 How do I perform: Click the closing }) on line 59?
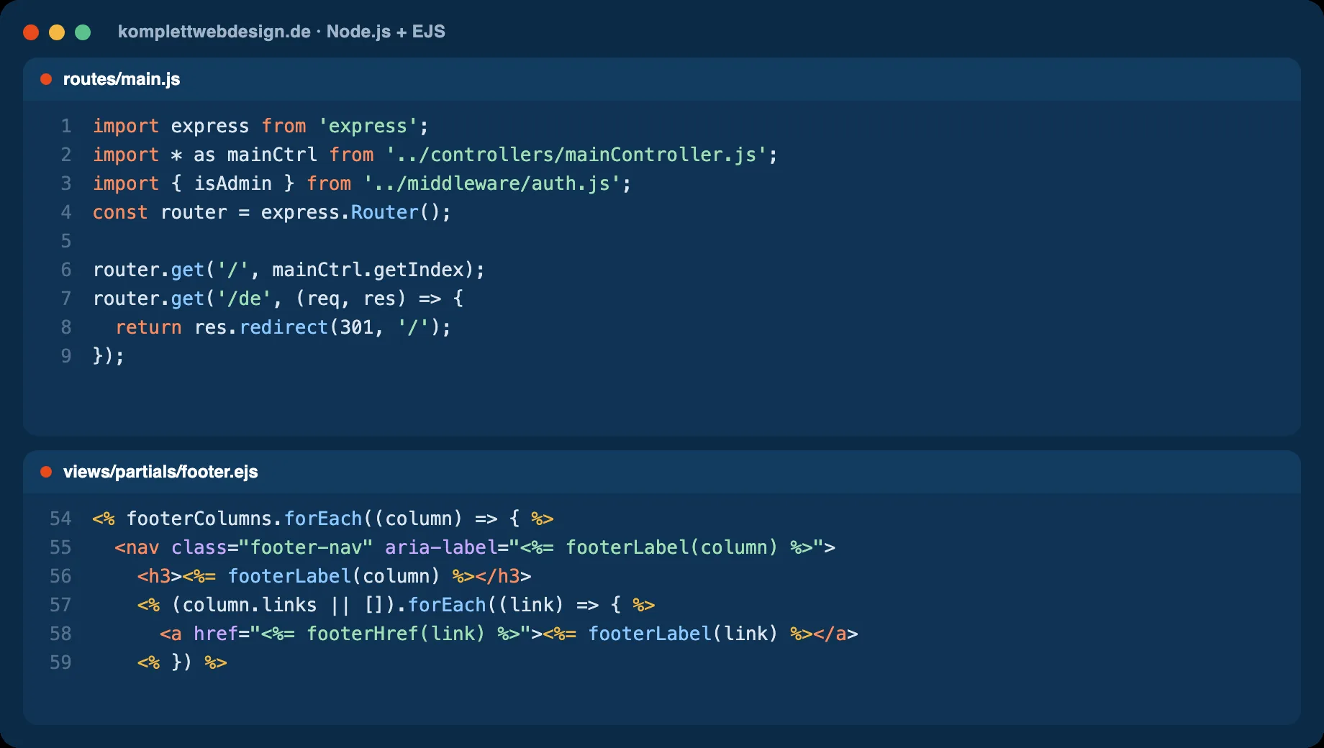[x=182, y=662]
